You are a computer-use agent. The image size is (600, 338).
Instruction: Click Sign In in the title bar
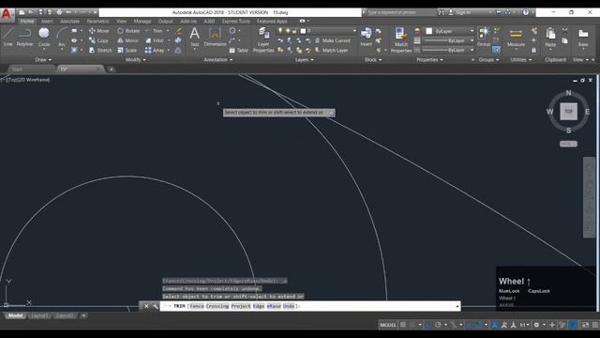[463, 12]
